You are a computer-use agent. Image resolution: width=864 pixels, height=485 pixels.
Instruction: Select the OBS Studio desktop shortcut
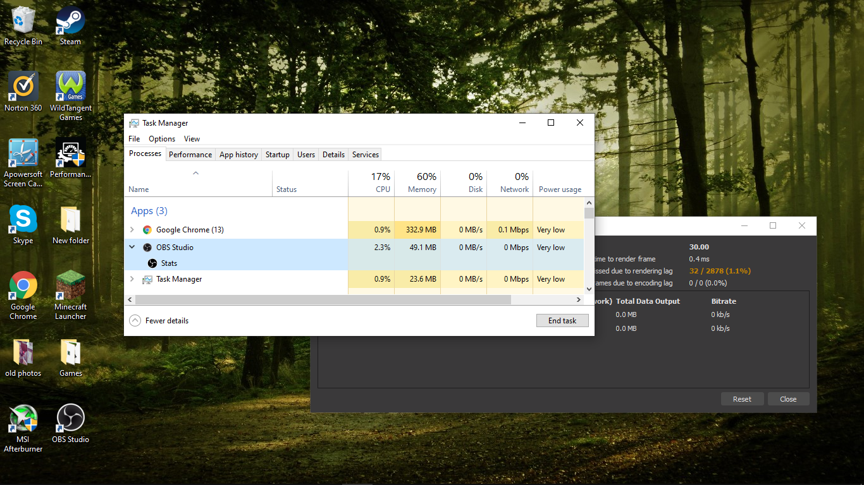[x=71, y=424]
